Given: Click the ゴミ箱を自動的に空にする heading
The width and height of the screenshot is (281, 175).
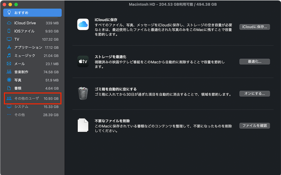Looking at the screenshot, I should (116, 89).
